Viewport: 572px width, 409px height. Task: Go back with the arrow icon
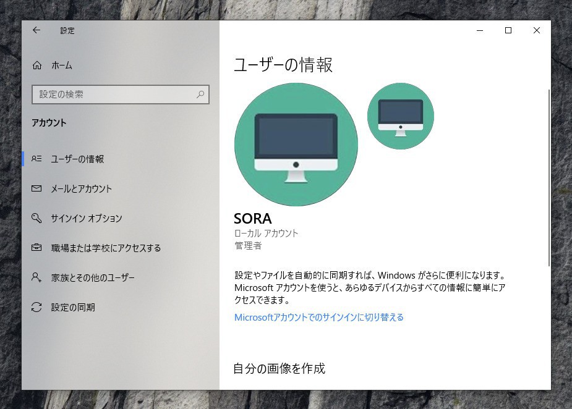pyautogui.click(x=36, y=30)
